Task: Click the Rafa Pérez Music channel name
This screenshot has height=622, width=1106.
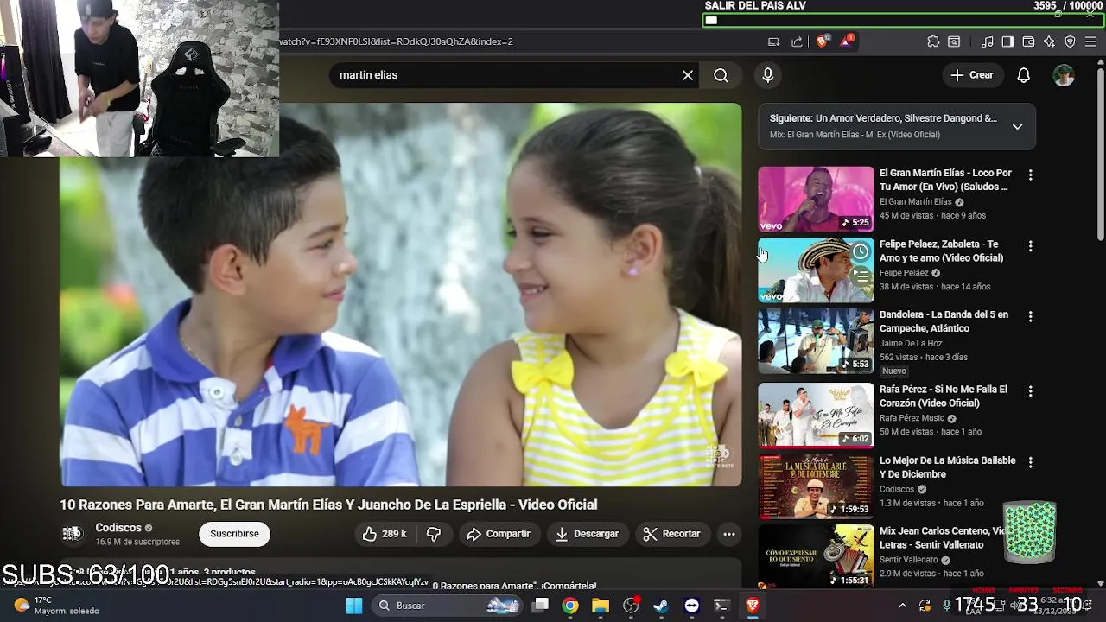Action: coord(912,418)
